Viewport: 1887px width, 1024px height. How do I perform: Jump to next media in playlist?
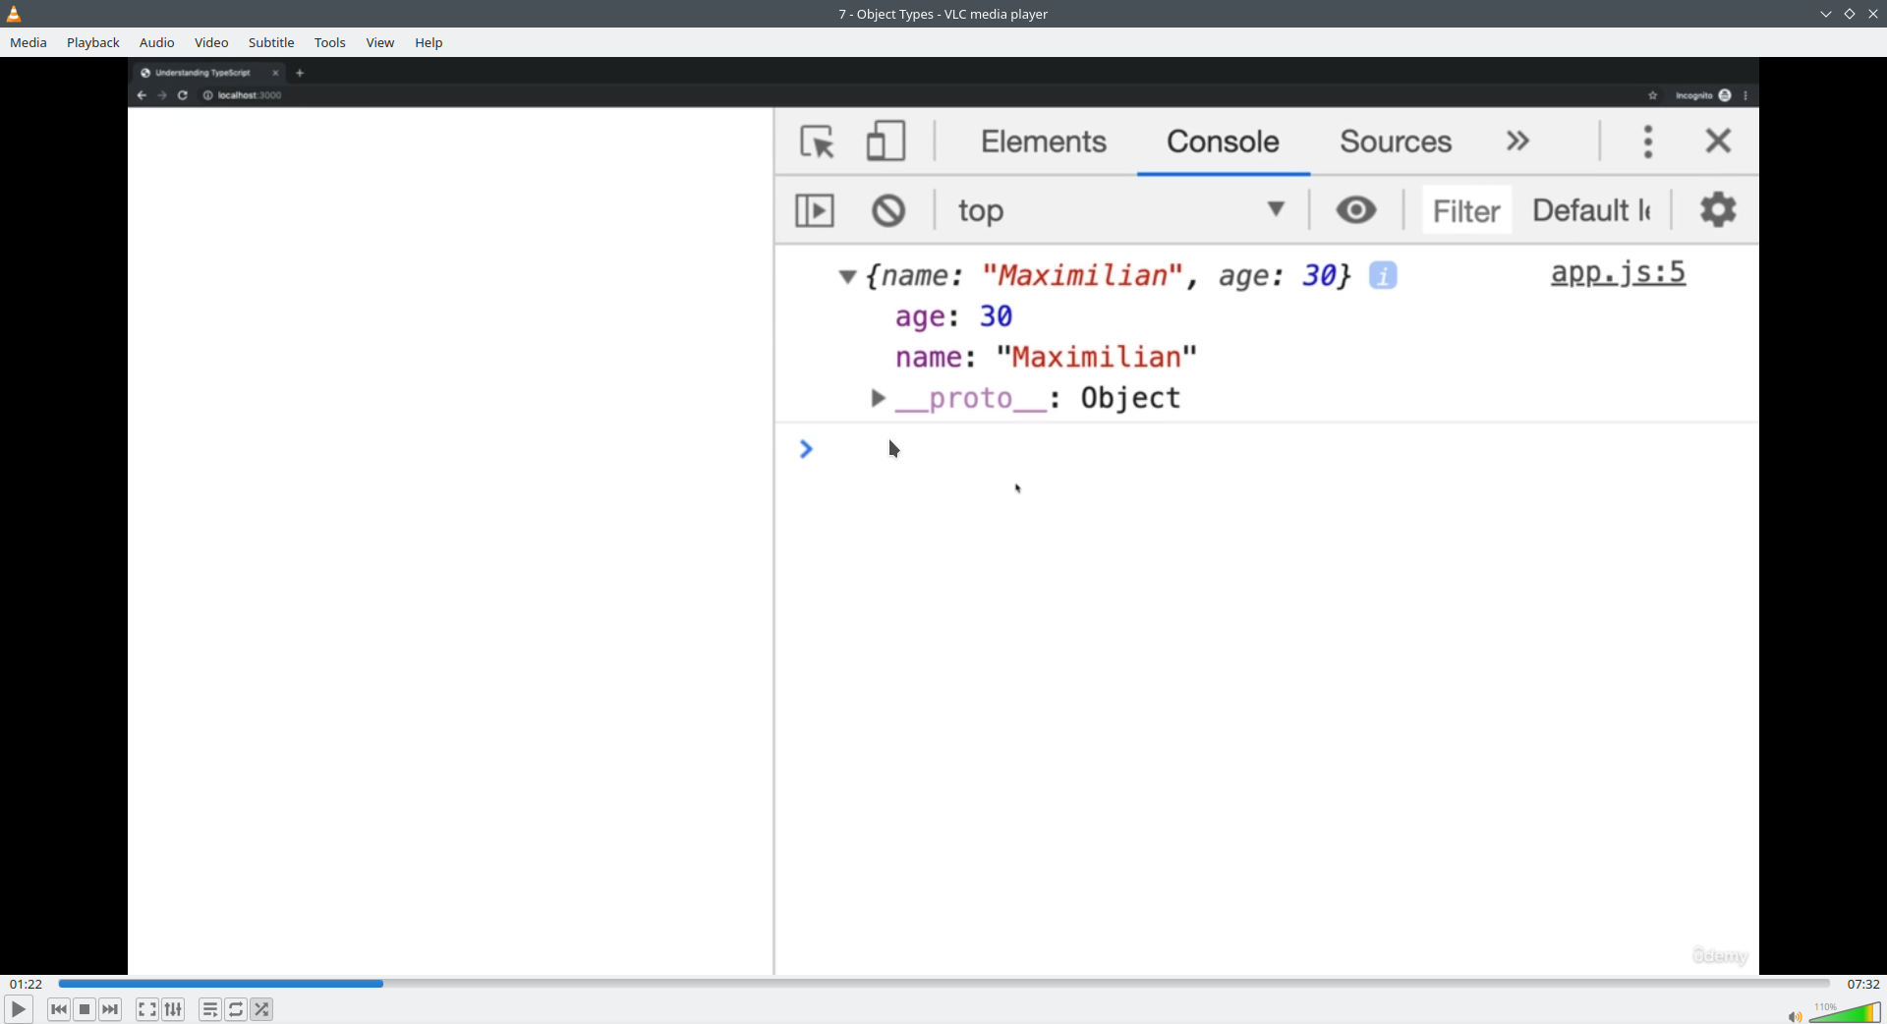coord(111,1009)
